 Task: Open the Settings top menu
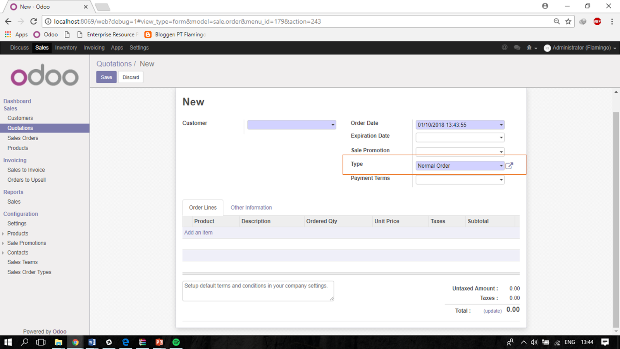[139, 48]
